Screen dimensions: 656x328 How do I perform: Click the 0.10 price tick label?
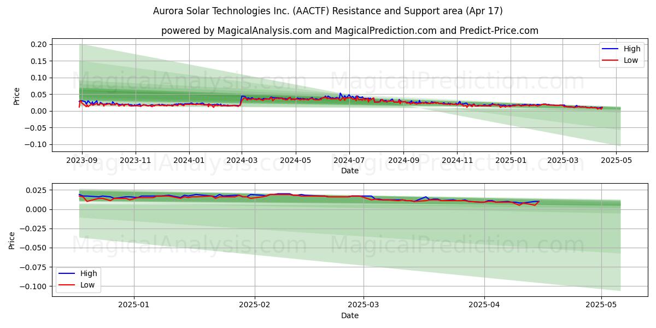coord(40,78)
